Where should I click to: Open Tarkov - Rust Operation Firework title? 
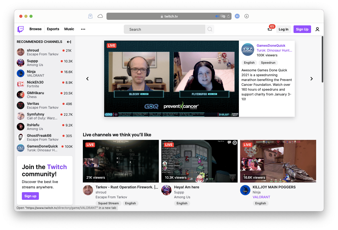(x=127, y=187)
